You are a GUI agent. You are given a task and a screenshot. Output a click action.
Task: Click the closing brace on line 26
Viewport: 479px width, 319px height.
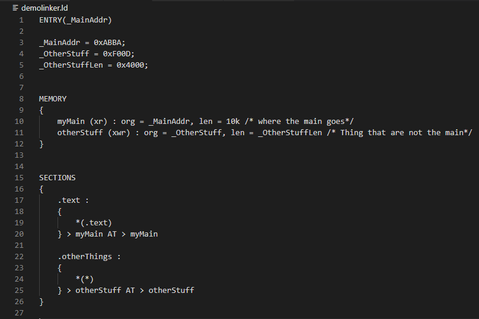(x=41, y=302)
